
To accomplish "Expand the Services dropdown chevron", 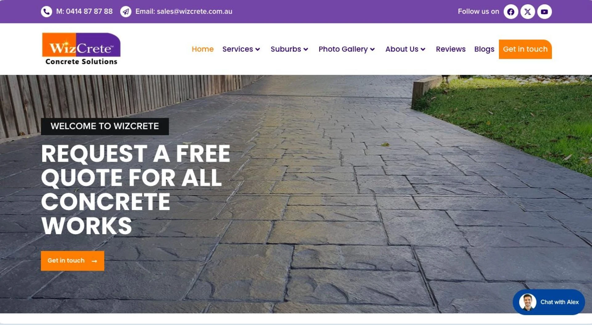I will click(x=258, y=49).
